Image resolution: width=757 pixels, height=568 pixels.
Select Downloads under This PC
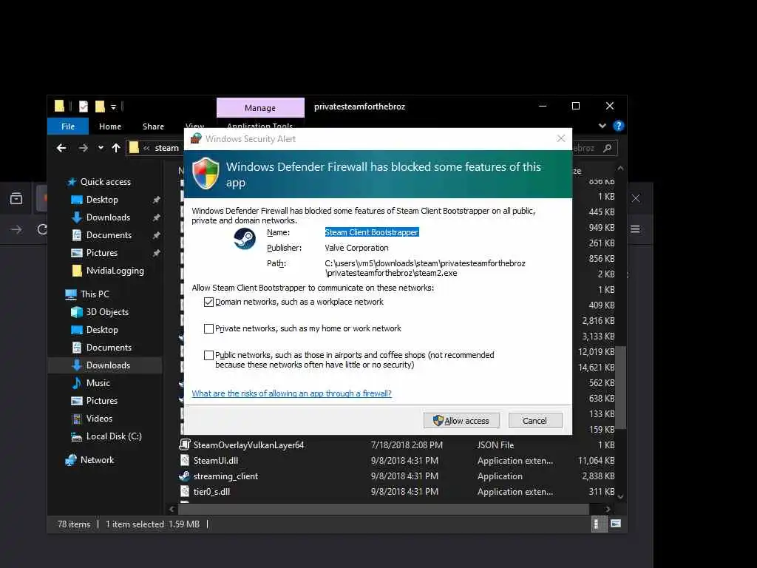tap(108, 365)
